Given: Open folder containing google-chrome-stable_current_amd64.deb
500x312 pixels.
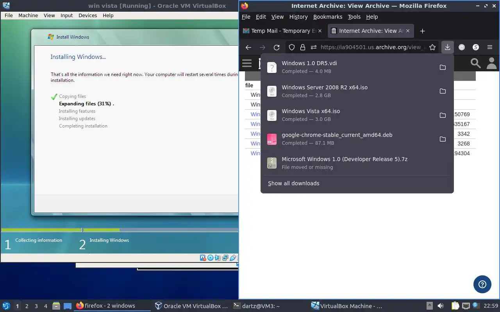Looking at the screenshot, I should coord(443,139).
